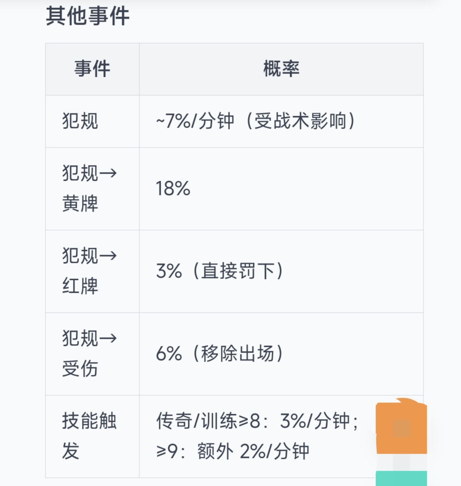
Task: Tap the orange floating block
Action: (x=401, y=426)
